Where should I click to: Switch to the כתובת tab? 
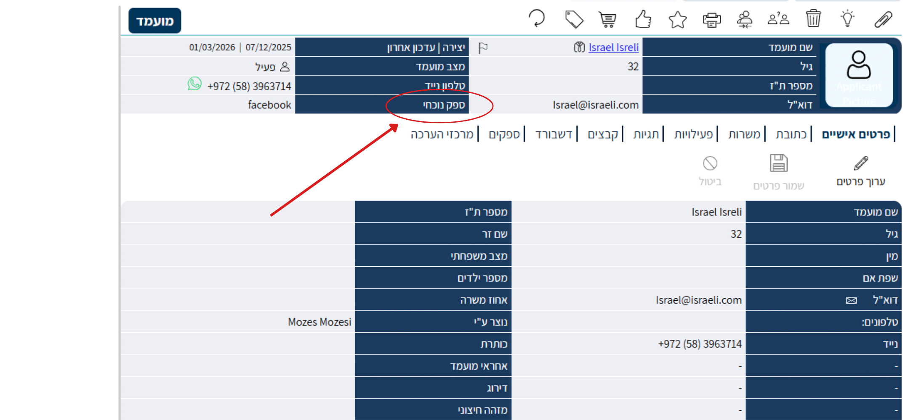pyautogui.click(x=791, y=134)
